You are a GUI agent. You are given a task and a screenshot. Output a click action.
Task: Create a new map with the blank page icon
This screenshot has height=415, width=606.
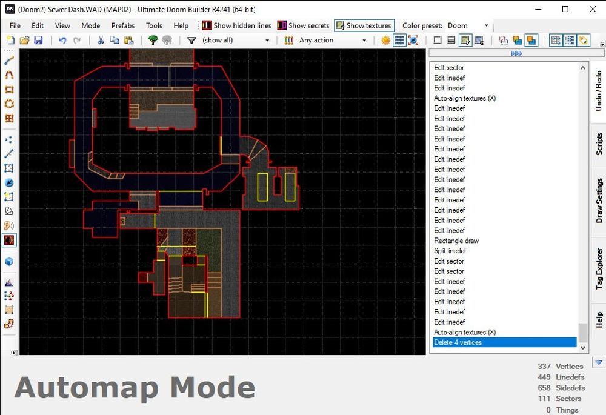(x=11, y=40)
